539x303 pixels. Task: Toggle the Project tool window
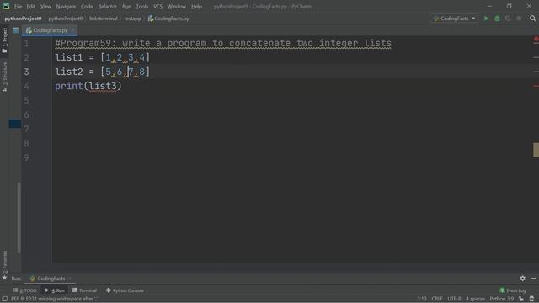[x=4, y=40]
